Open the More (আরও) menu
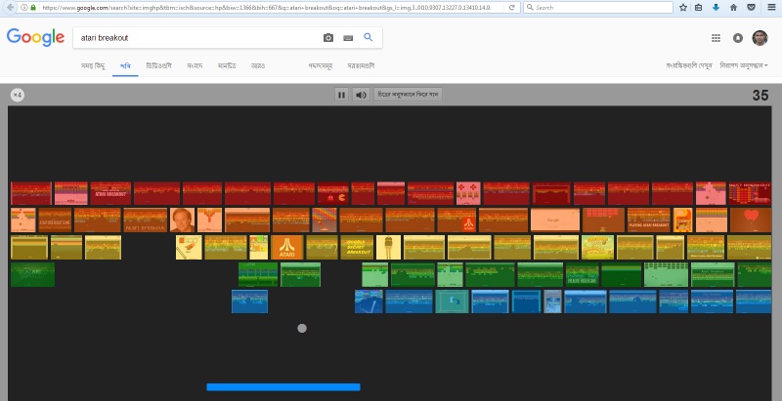 tap(258, 65)
